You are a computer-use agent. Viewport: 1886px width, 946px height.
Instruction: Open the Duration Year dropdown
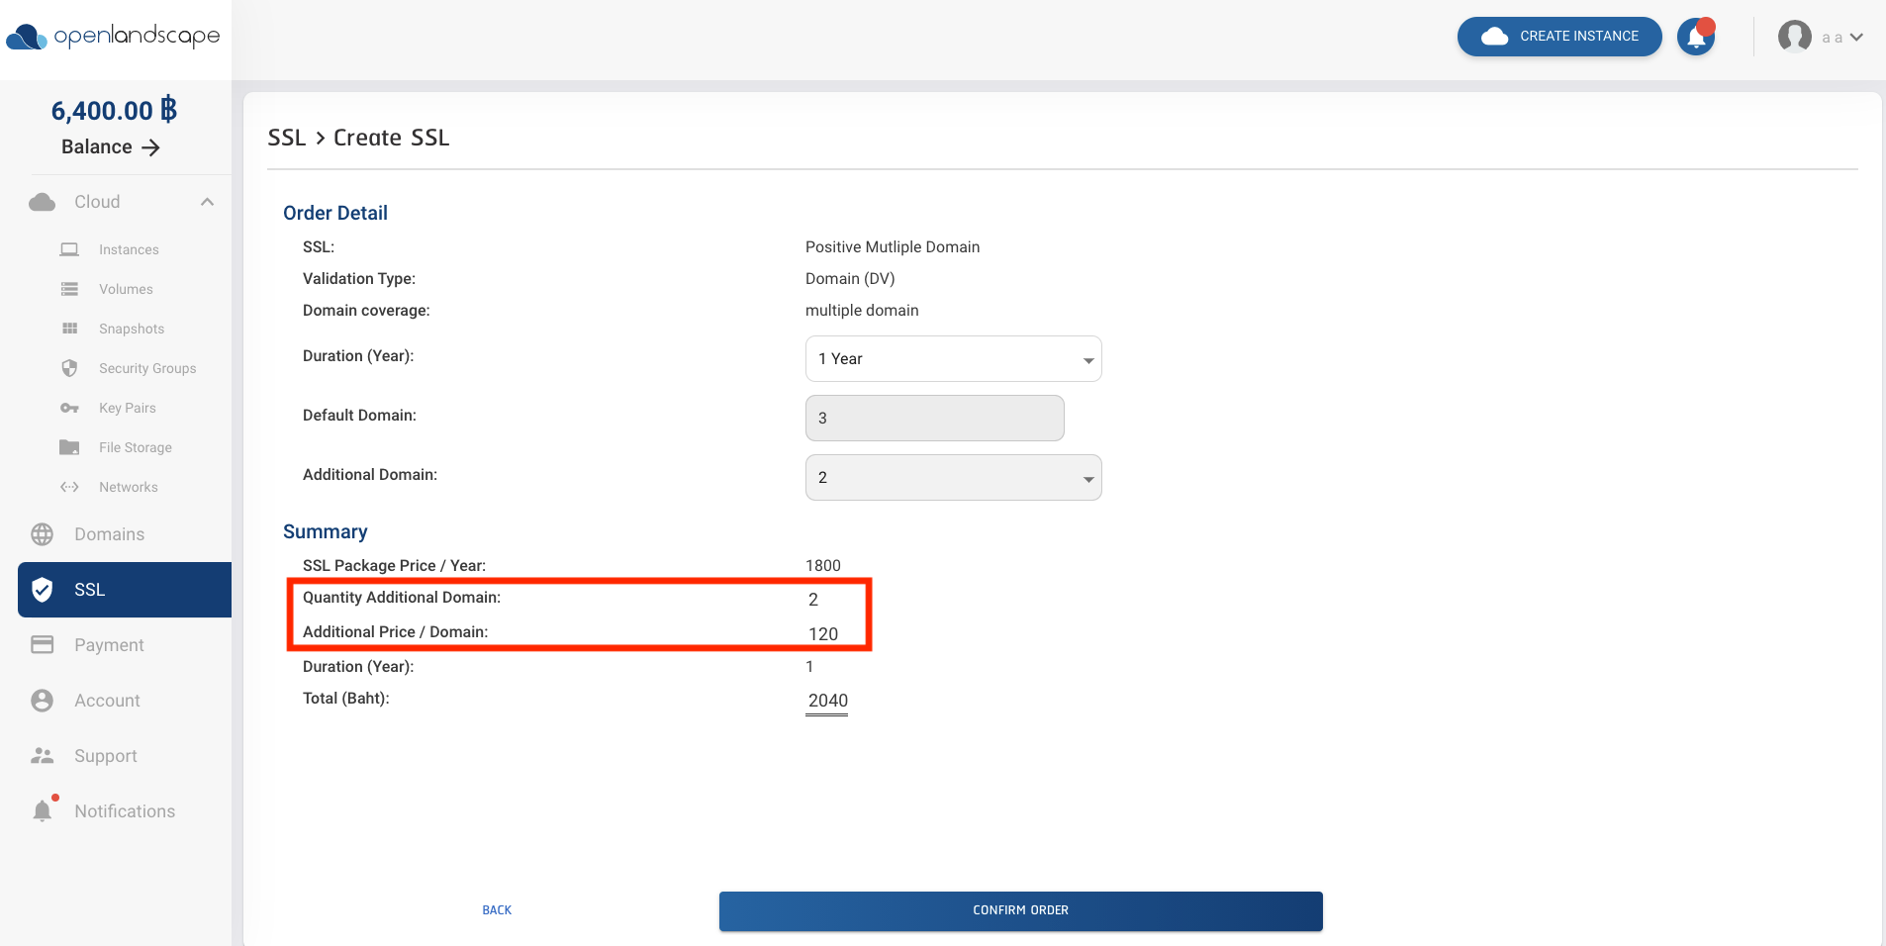click(952, 358)
